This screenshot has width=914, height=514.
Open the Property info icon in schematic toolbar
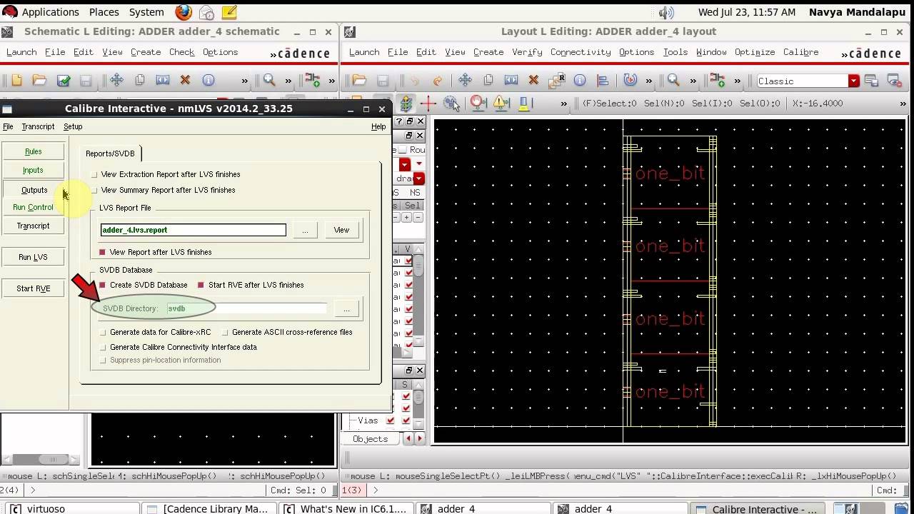(x=208, y=81)
